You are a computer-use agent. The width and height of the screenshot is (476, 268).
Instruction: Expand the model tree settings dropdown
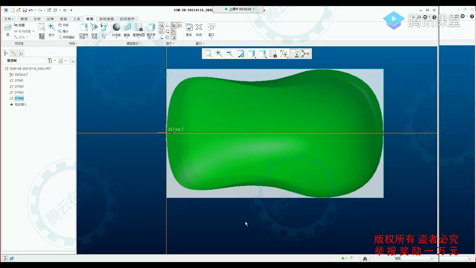(55, 61)
